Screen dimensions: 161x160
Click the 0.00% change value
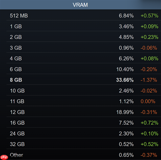[148, 101]
